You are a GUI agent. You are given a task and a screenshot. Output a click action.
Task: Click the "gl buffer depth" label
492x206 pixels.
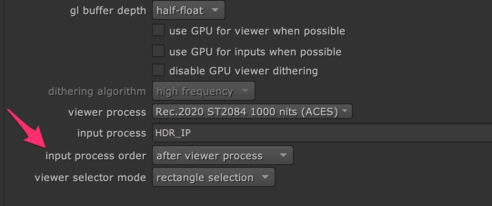click(x=108, y=10)
